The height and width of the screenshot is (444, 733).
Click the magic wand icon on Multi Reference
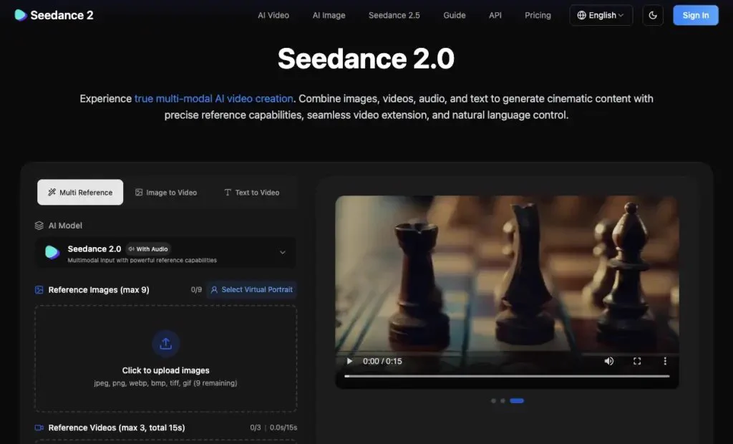(52, 193)
